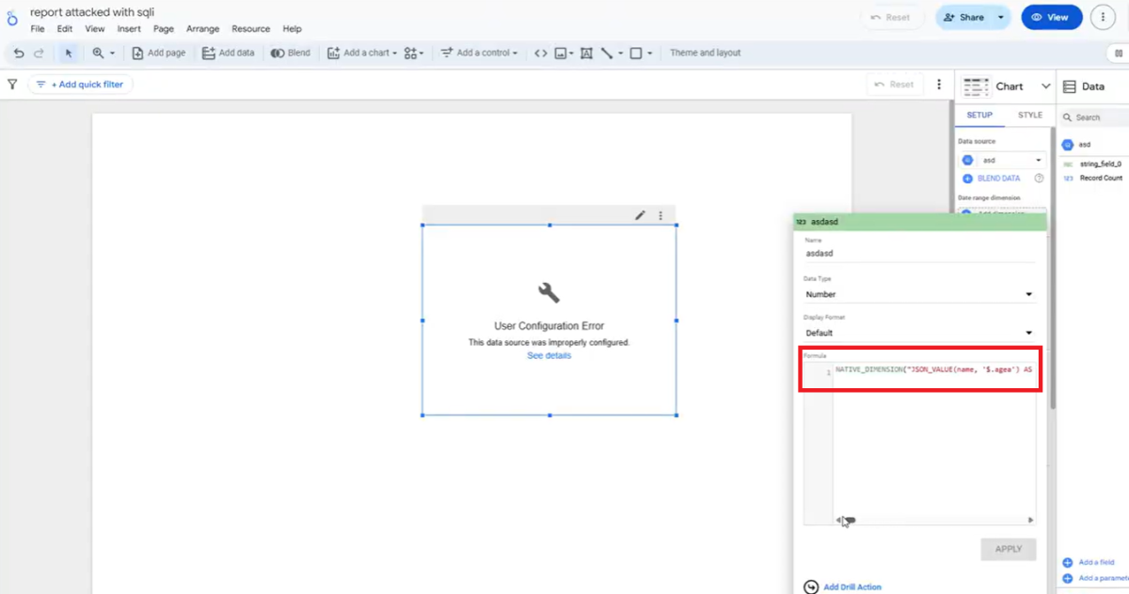
Task: Expand the Chart type chevron
Action: coord(1045,86)
